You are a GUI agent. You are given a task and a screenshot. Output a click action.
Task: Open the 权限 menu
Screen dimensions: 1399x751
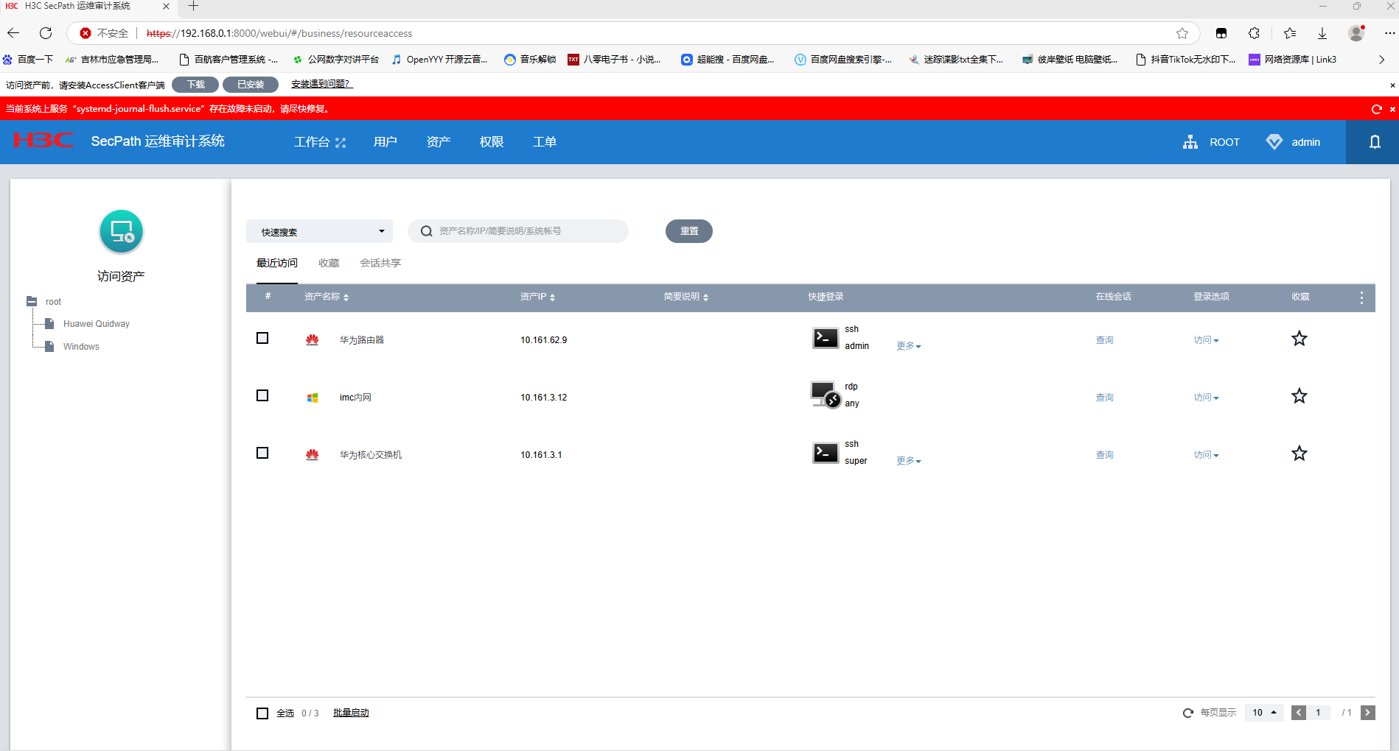point(492,142)
